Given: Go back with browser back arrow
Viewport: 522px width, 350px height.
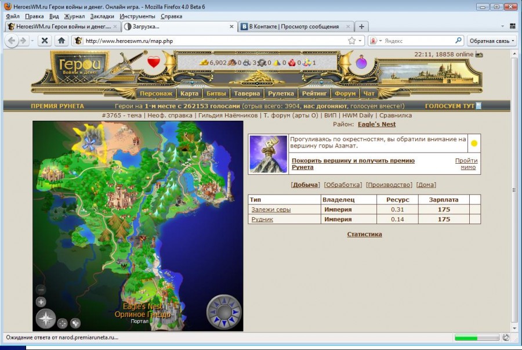Looking at the screenshot, I should tap(12, 41).
